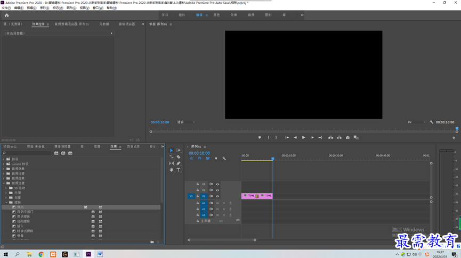This screenshot has height=258, width=461.
Task: Filter by 32-bit color effects icon
Action: [x=63, y=153]
